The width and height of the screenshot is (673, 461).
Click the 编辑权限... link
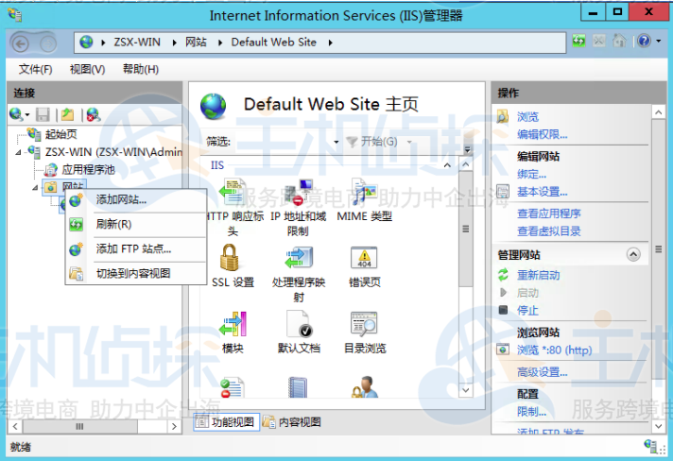click(x=543, y=135)
